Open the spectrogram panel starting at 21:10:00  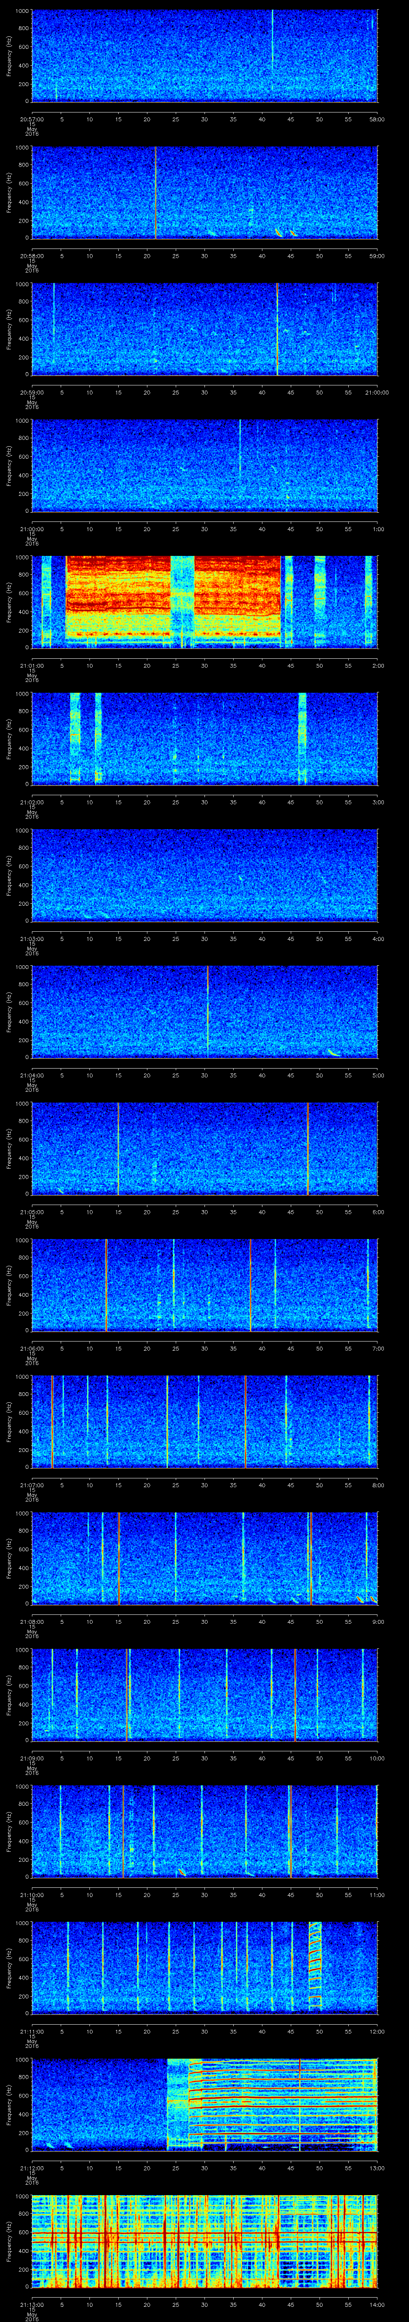click(204, 1832)
